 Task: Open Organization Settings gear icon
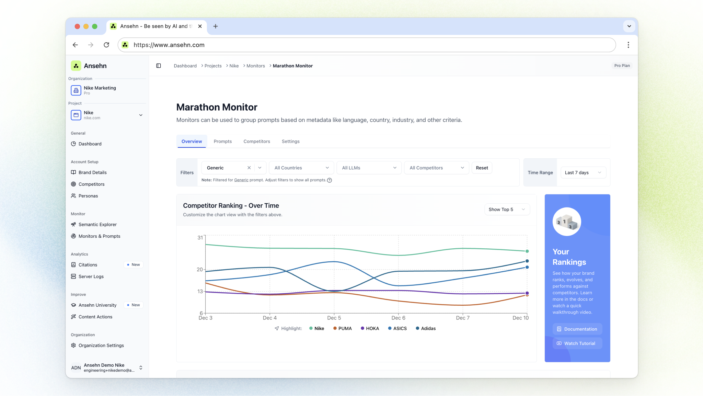[73, 345]
